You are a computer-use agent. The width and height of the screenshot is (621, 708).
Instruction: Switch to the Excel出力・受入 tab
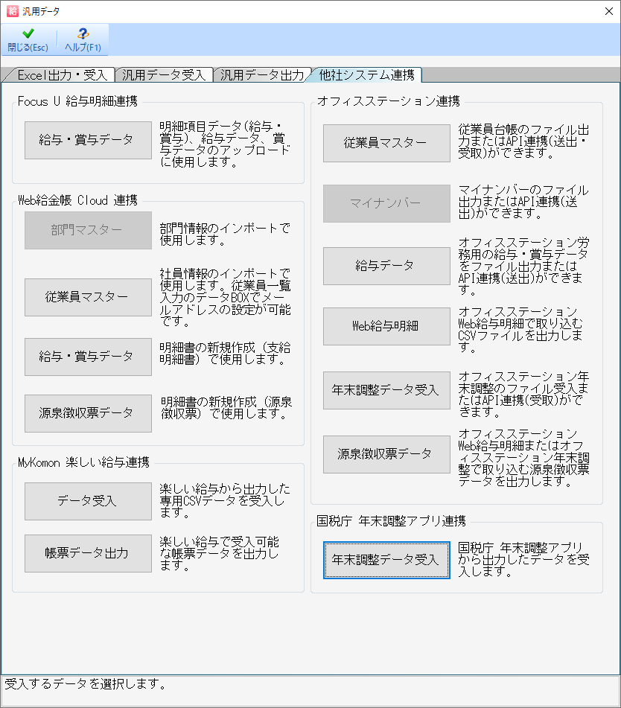tap(59, 74)
